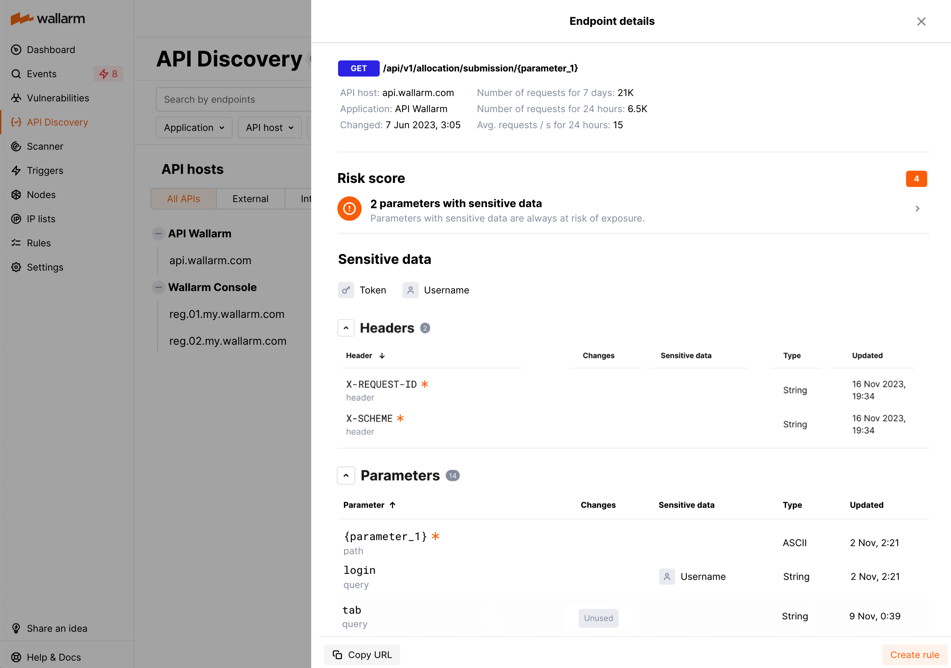Viewport: 951px width, 668px height.
Task: Click the tab parameter name
Action: [x=352, y=610]
